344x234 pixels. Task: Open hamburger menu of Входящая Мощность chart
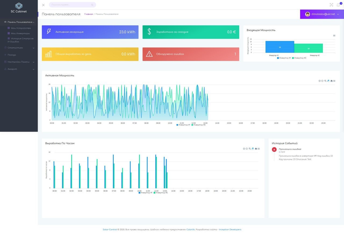334,35
